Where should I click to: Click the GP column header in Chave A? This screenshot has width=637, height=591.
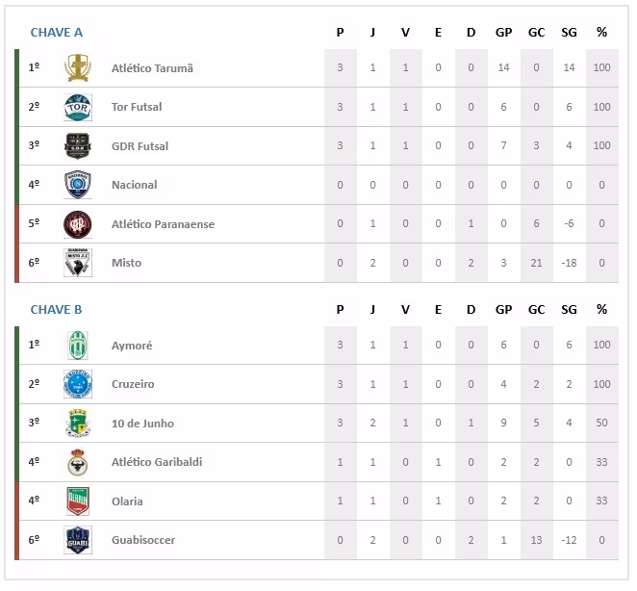pyautogui.click(x=503, y=33)
